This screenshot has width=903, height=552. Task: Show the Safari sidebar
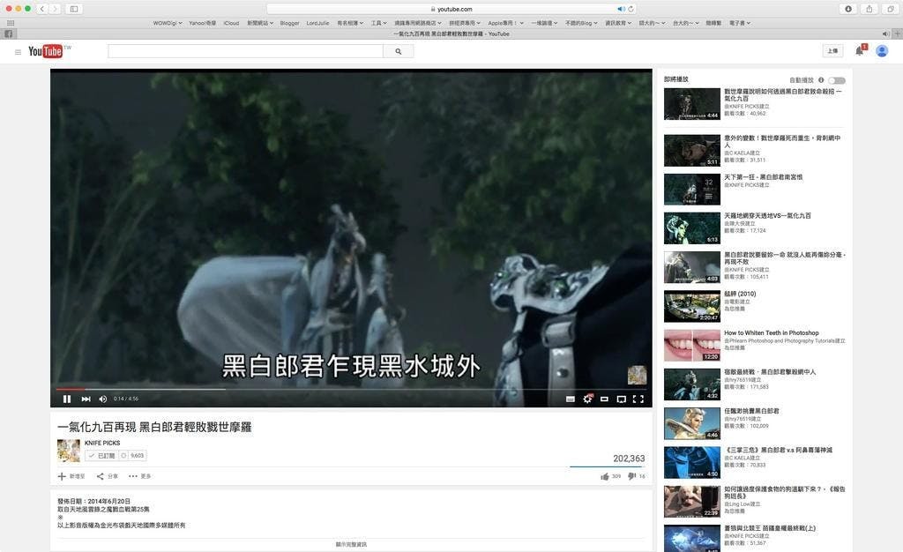coord(74,9)
